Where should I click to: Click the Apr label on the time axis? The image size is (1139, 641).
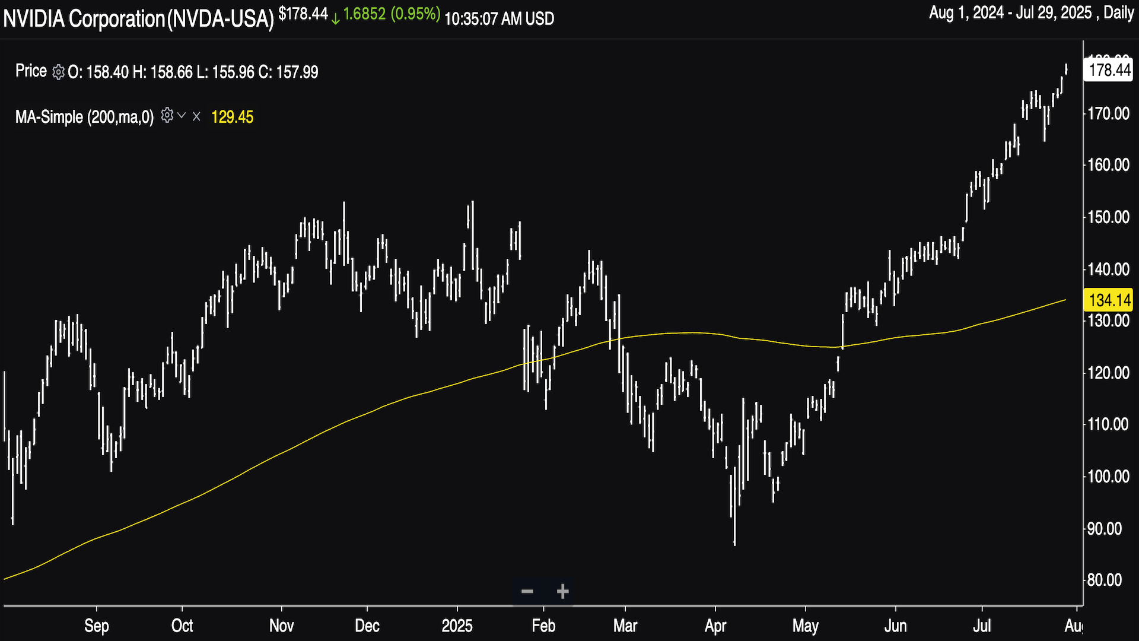coord(715,626)
